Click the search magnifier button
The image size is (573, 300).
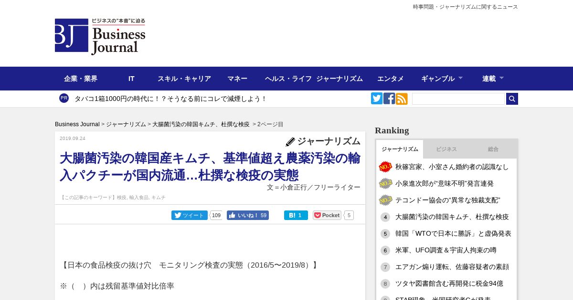[x=512, y=99]
